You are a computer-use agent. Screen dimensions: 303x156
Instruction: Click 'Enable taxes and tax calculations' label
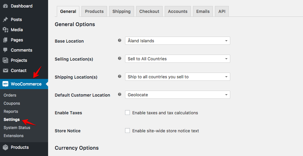pos(165,113)
